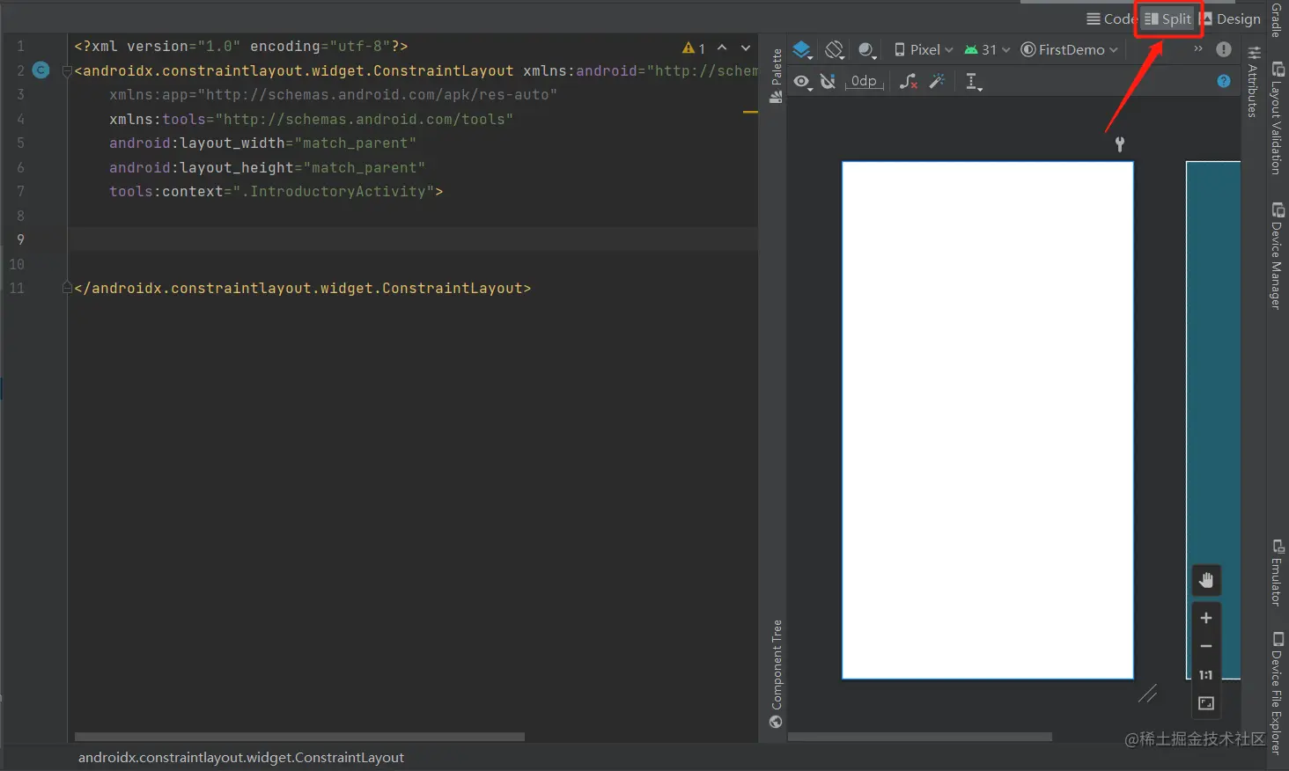Click the code editor horizontal scrollbar
This screenshot has width=1289, height=771.
[x=299, y=737]
